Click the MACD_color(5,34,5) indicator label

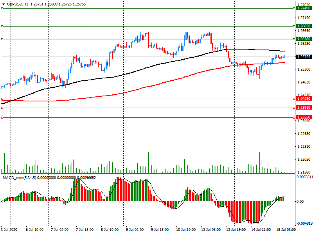(x=23, y=177)
